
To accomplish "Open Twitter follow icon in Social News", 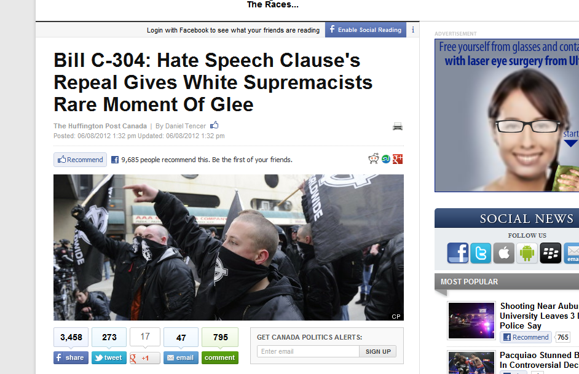I will 481,253.
